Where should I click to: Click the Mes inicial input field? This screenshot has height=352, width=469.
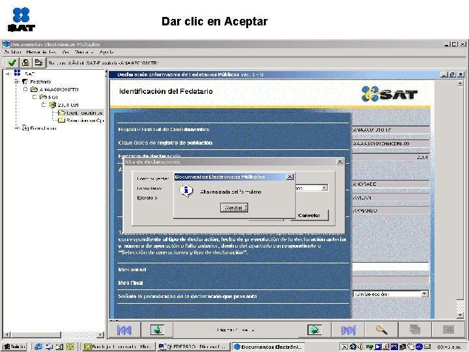[x=391, y=267]
